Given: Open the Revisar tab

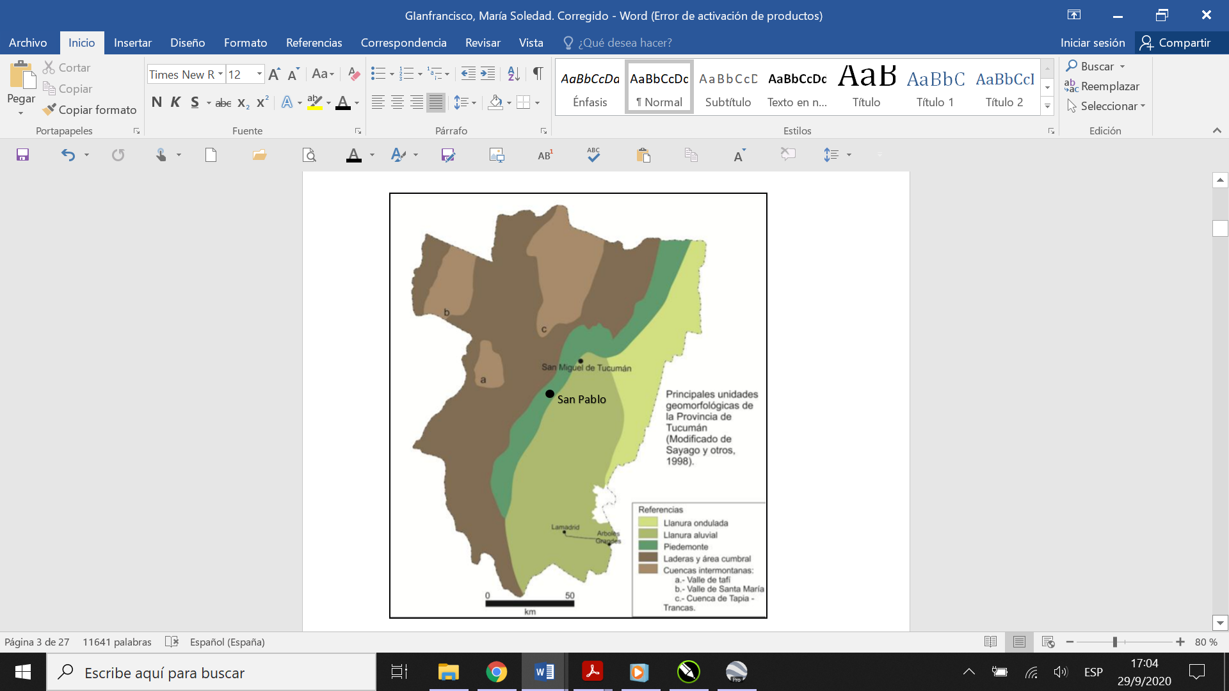Looking at the screenshot, I should pyautogui.click(x=483, y=43).
